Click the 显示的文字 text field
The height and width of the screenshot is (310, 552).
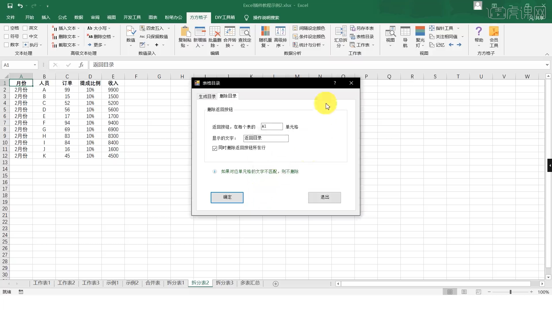click(266, 138)
